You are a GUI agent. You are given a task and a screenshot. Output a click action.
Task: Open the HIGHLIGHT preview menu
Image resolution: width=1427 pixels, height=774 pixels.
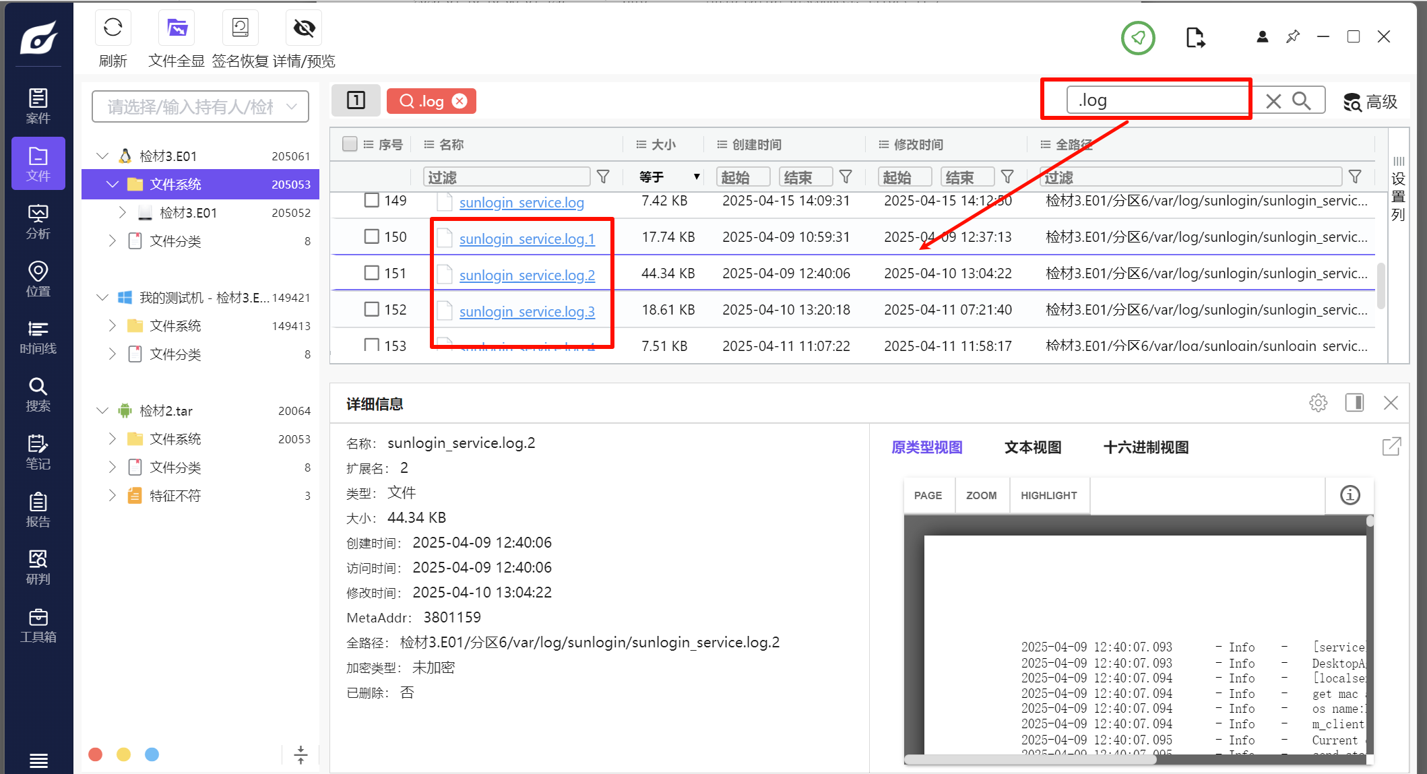pos(1049,496)
